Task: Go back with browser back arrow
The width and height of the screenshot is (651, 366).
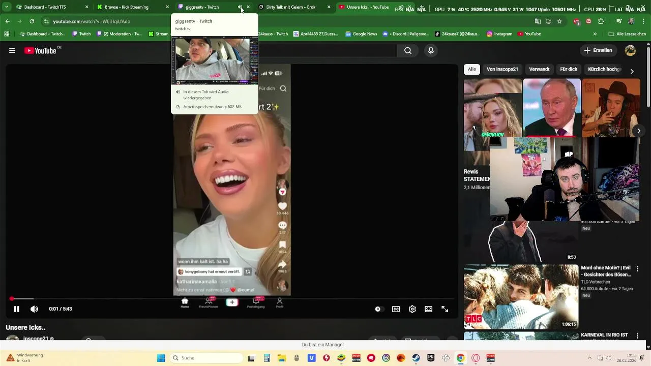Action: [7, 21]
